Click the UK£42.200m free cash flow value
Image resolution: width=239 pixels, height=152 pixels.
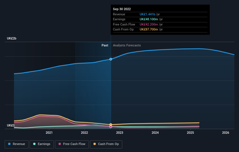[149, 24]
